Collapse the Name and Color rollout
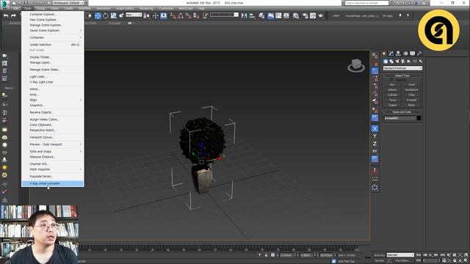470x264 pixels. [x=402, y=112]
